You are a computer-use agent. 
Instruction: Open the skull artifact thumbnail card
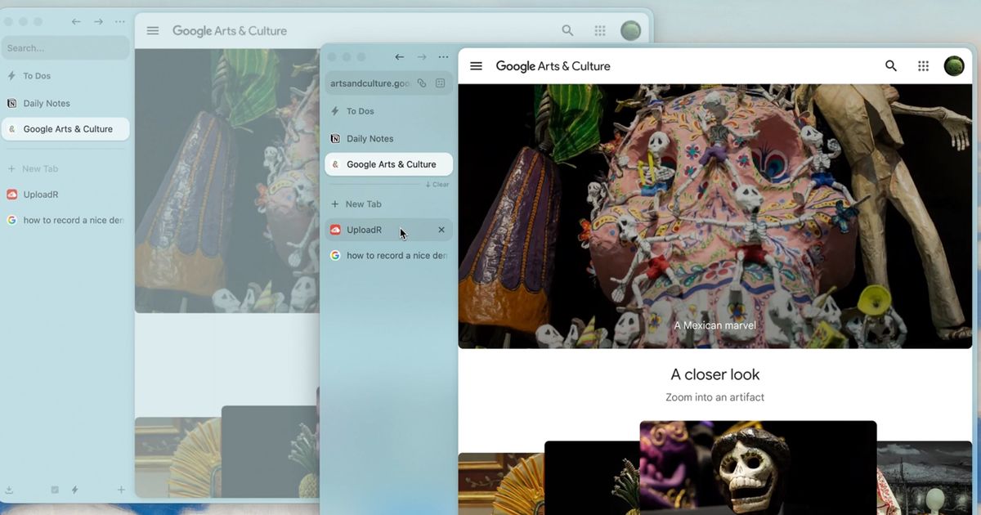pos(758,468)
